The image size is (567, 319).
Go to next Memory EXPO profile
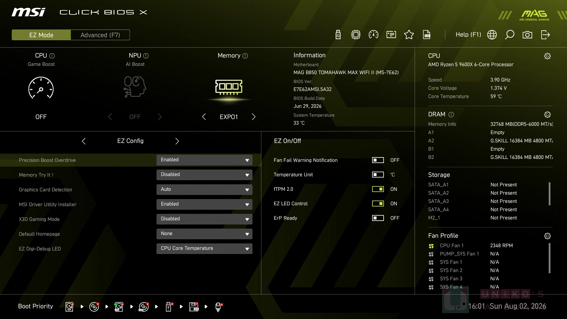(x=254, y=117)
